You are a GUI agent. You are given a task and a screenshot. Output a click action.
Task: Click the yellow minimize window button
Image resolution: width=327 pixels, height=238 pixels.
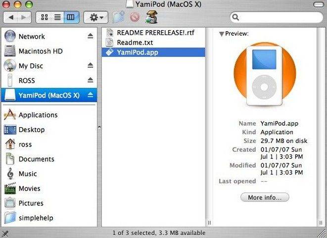pyautogui.click(x=17, y=4)
